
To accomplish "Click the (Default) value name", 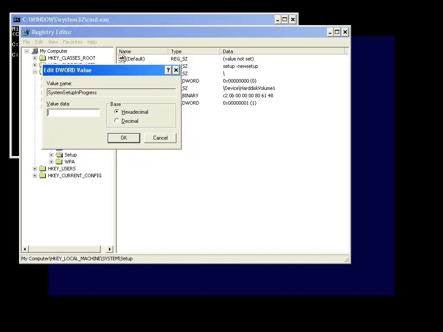I will pos(135,59).
